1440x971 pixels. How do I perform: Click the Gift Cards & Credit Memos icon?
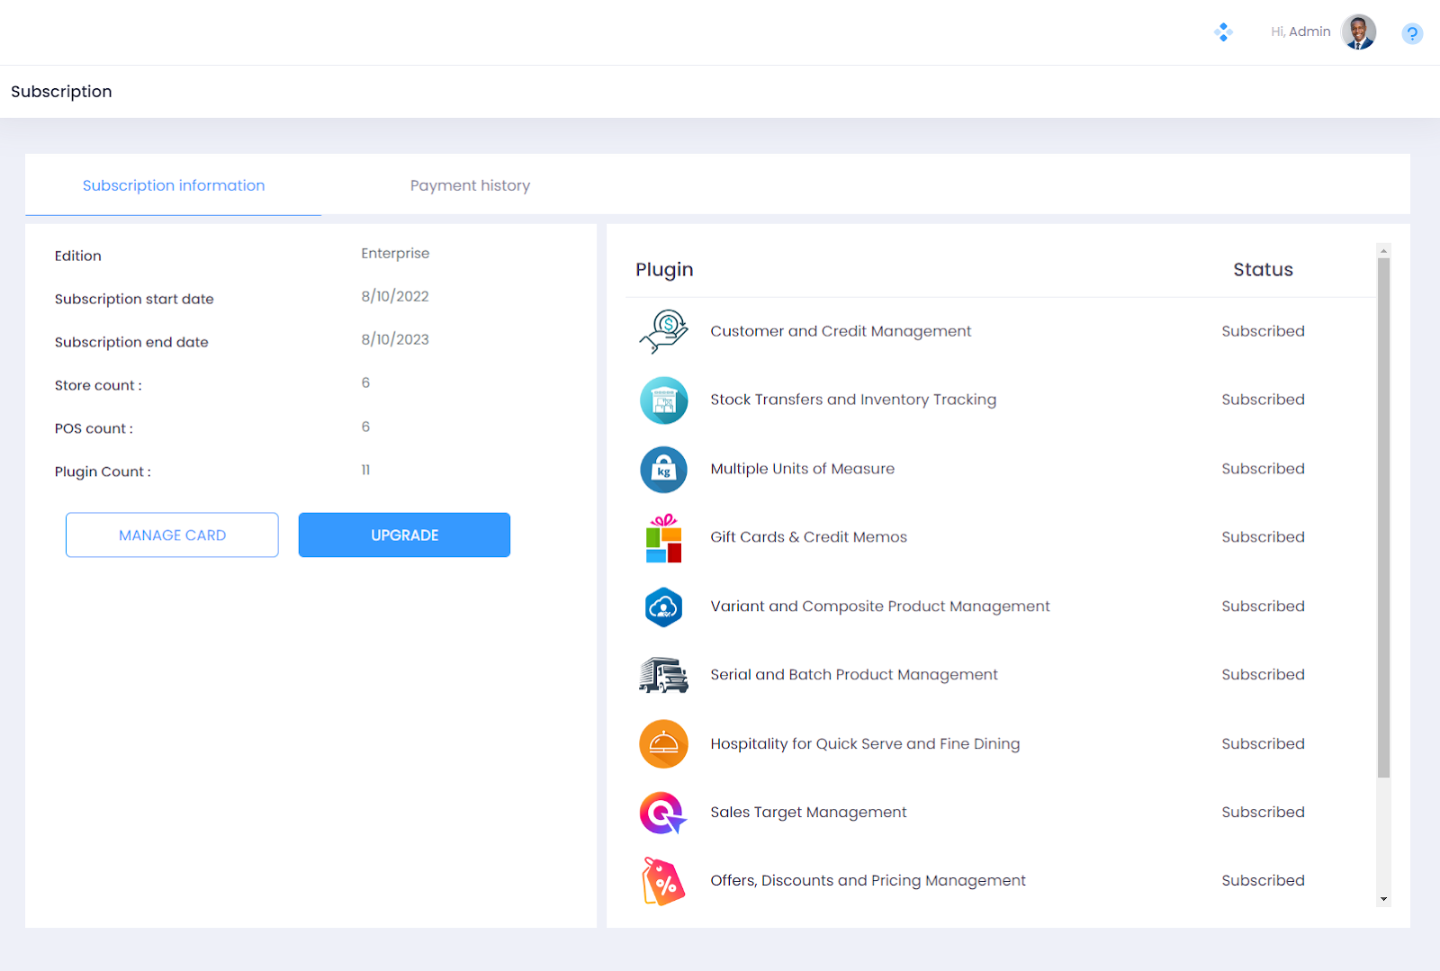click(663, 538)
